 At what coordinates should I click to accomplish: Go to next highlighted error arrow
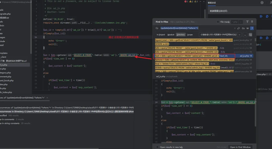click(204, 2)
